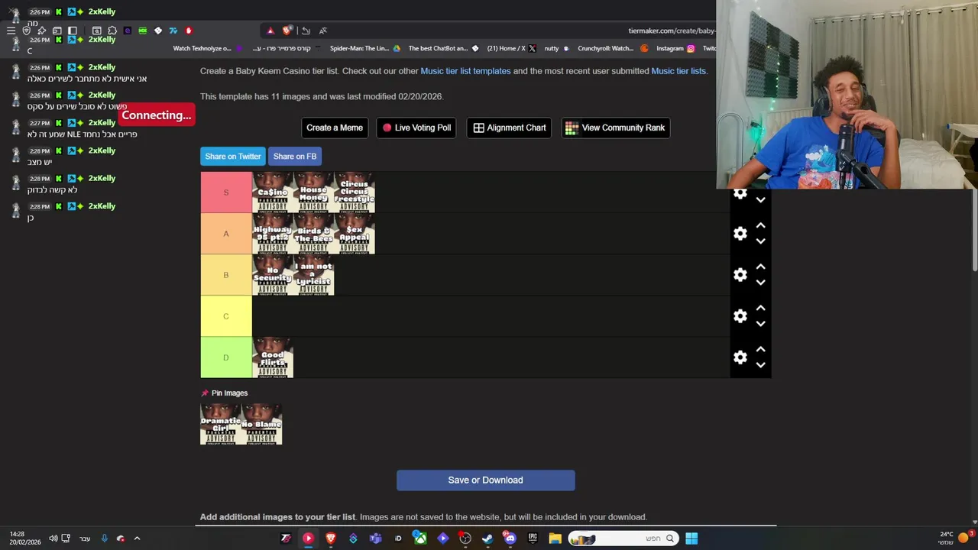Move tier B row down with chevron
The width and height of the screenshot is (978, 550).
[x=760, y=283]
